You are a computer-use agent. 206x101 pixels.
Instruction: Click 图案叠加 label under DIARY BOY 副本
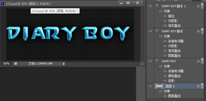pyautogui.click(x=174, y=56)
